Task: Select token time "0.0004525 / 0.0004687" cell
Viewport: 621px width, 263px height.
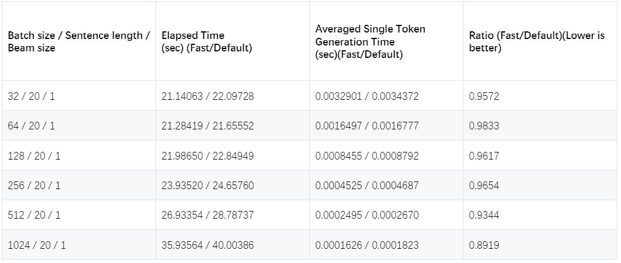Action: pyautogui.click(x=367, y=186)
